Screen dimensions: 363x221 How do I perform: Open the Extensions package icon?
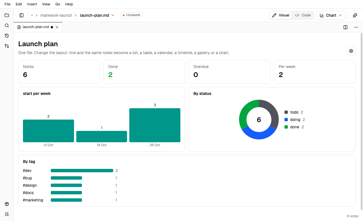pos(7,204)
